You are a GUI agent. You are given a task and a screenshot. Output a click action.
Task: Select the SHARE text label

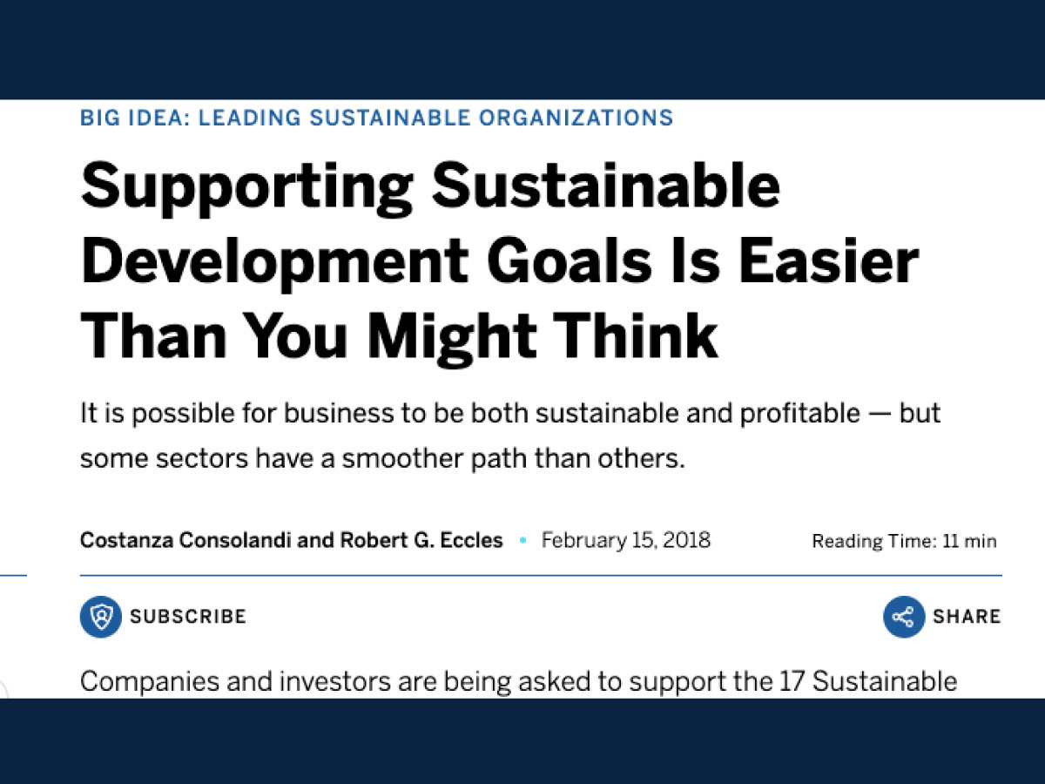(x=967, y=617)
